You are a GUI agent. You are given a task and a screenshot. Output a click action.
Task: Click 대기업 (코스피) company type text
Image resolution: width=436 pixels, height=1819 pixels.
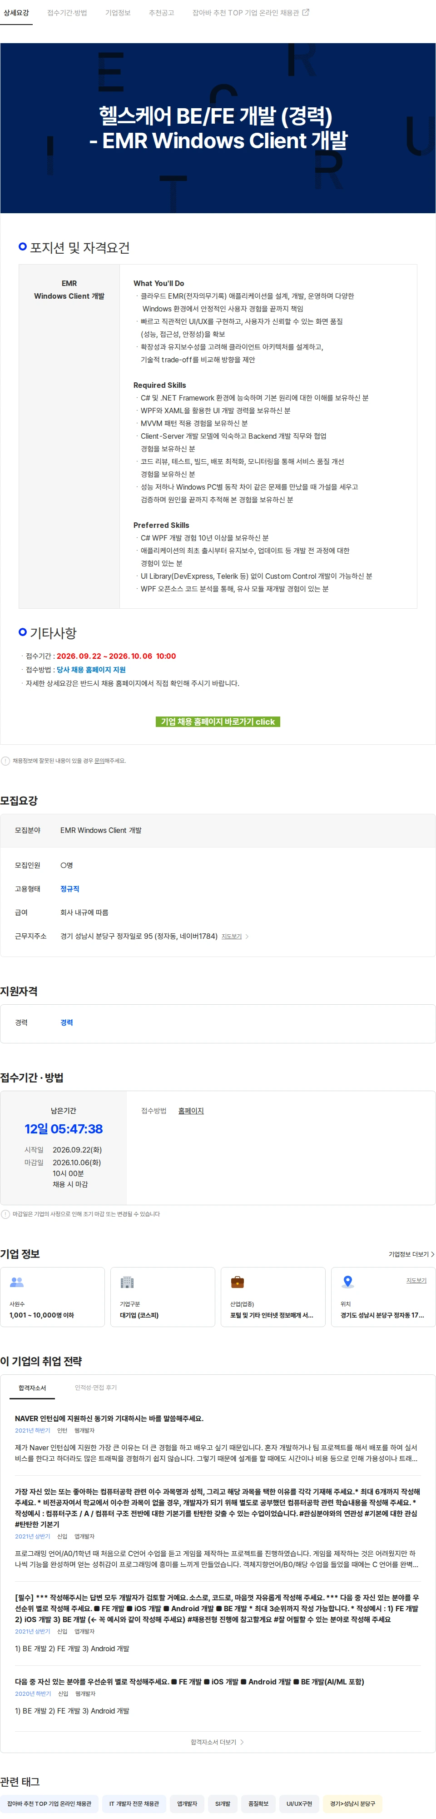(139, 1316)
